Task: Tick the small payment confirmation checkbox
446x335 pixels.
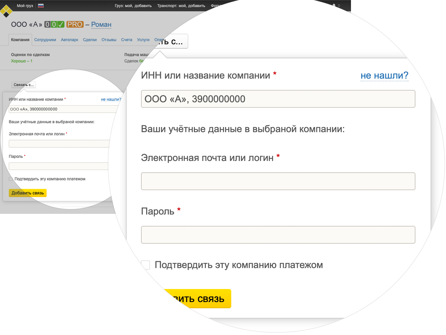Action: (x=11, y=179)
